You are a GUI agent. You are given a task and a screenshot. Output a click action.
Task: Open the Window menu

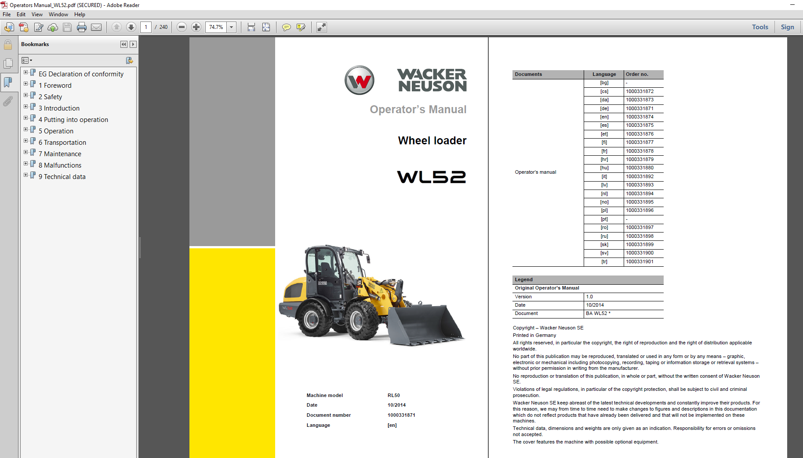coord(58,14)
